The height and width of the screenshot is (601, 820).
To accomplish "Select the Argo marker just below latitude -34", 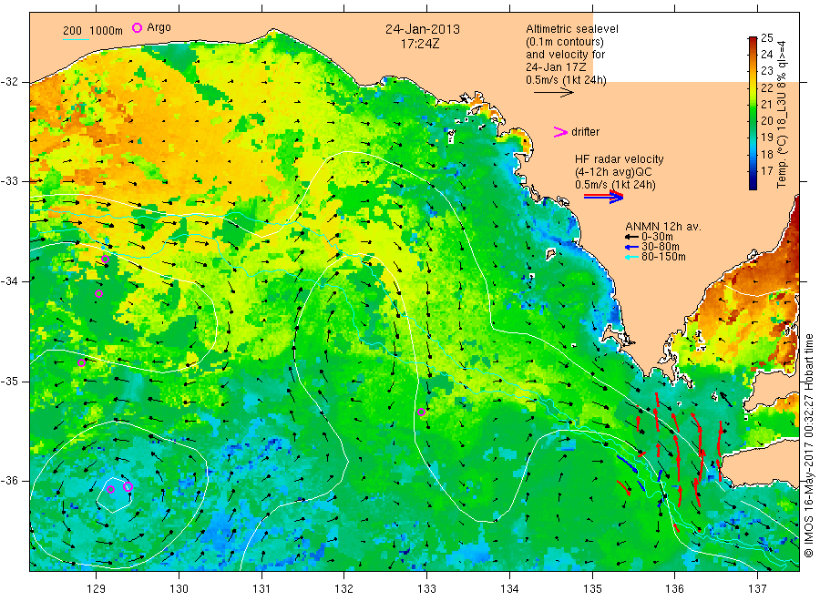I will (x=98, y=294).
